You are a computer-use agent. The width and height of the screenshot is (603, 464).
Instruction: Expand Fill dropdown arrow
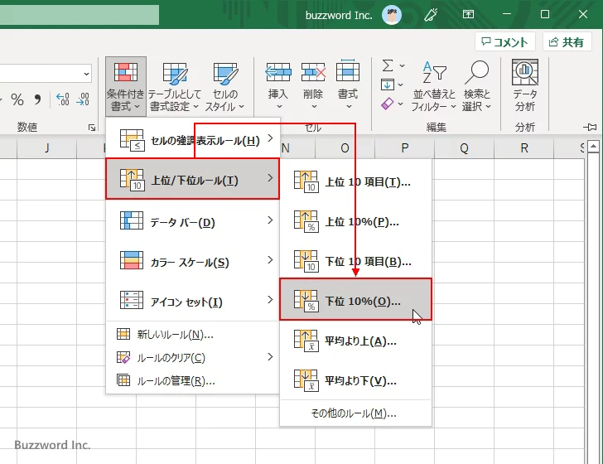tap(400, 85)
